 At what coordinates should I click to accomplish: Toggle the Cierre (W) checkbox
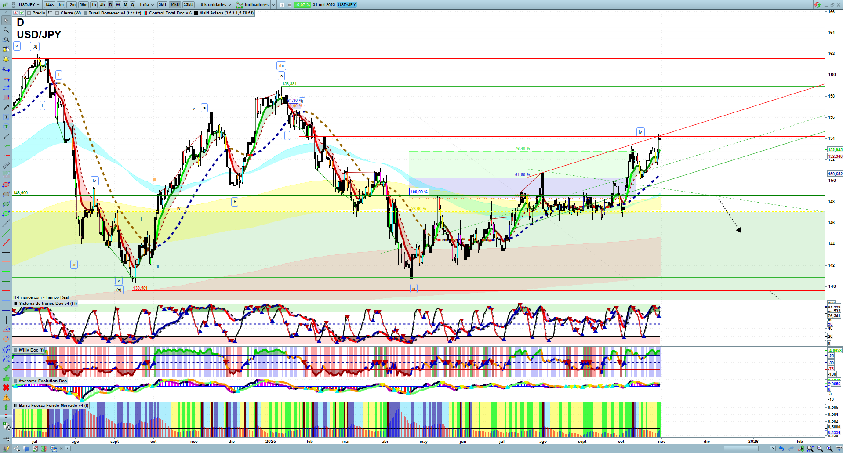pos(57,13)
